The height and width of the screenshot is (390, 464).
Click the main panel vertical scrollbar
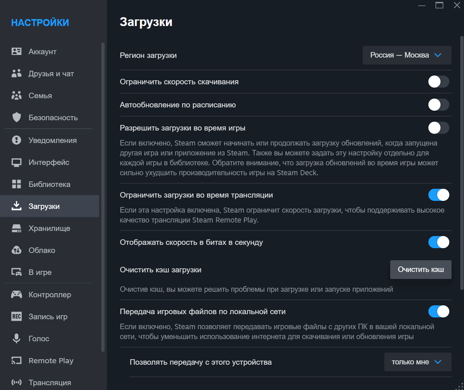pos(462,163)
